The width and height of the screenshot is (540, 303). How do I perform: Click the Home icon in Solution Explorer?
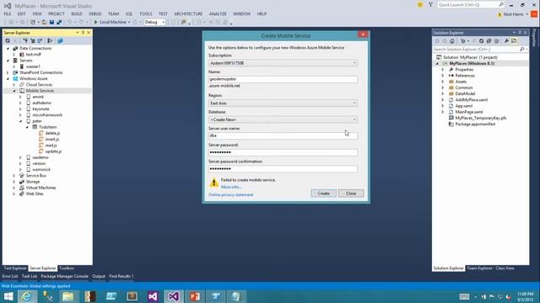pyautogui.click(x=452, y=41)
